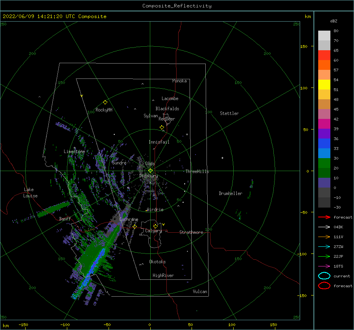
Task: Click the Lacombe label
Action: tap(170, 98)
